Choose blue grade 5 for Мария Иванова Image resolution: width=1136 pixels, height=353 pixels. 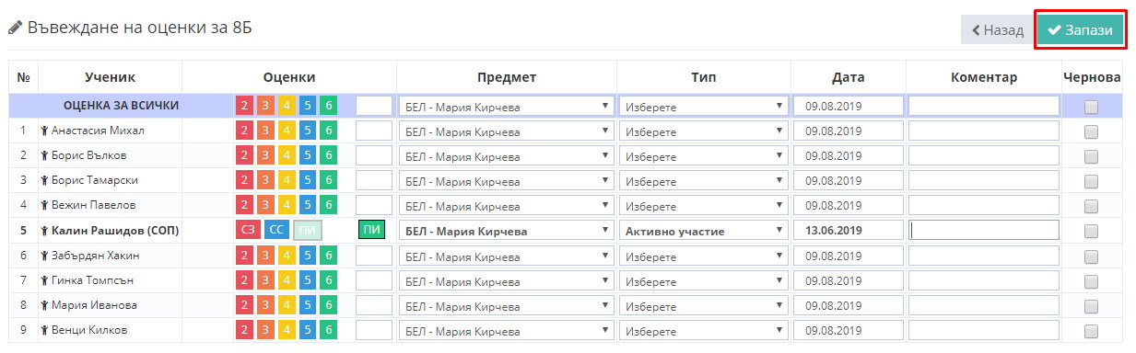[x=308, y=305]
